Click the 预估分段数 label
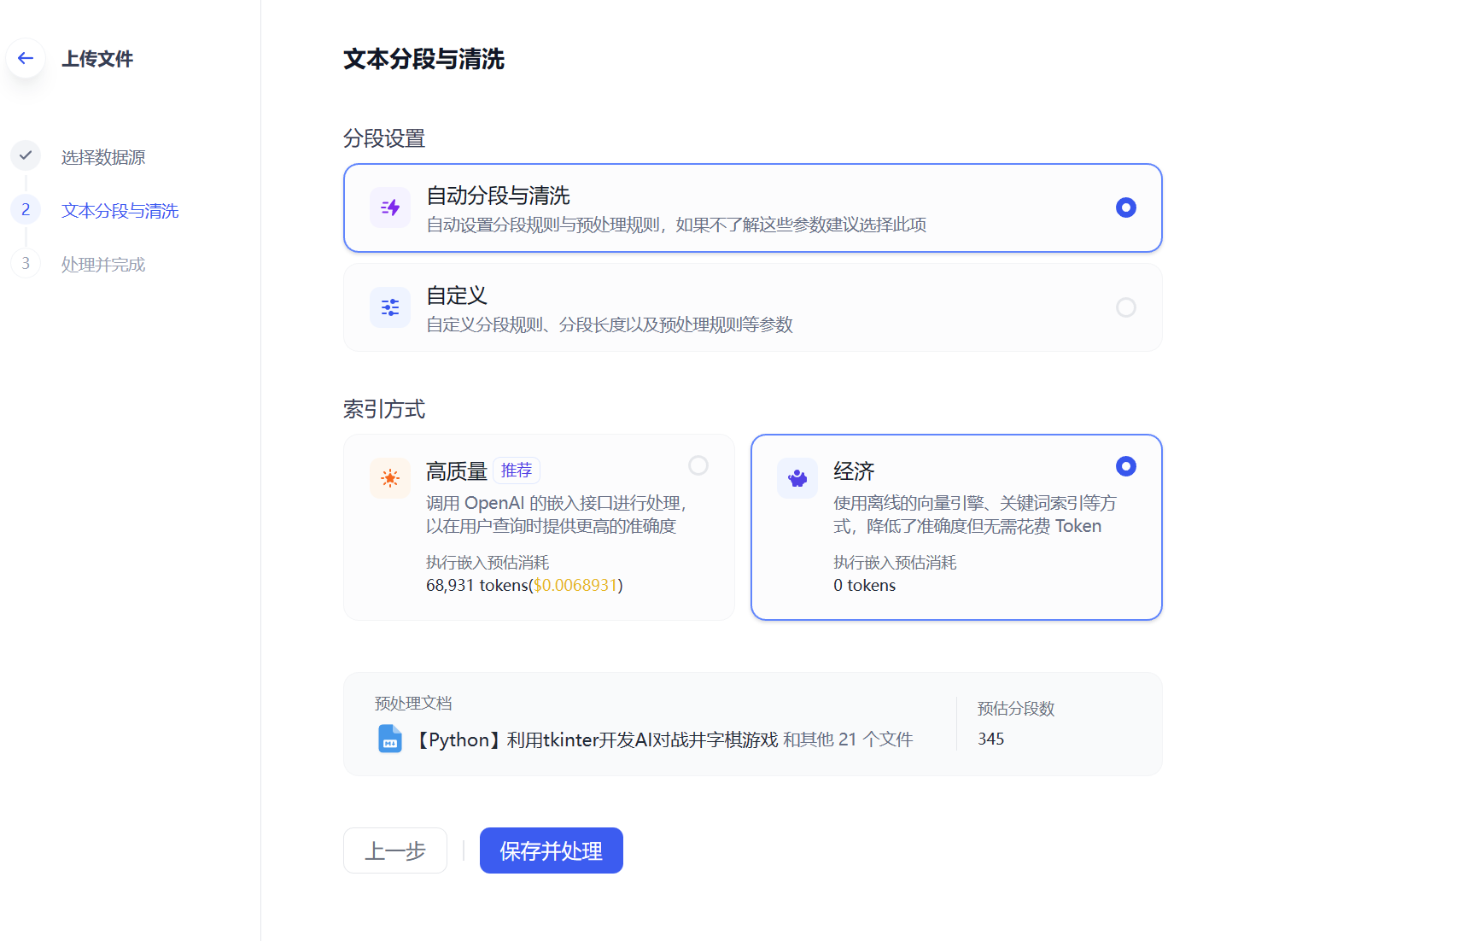The height and width of the screenshot is (941, 1460). pos(1016,709)
